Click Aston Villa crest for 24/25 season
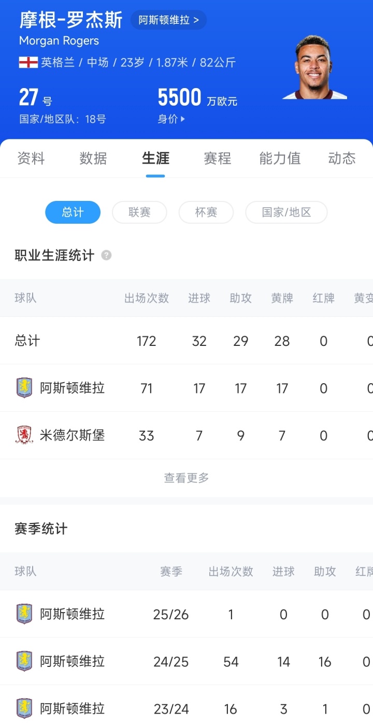 (24, 661)
